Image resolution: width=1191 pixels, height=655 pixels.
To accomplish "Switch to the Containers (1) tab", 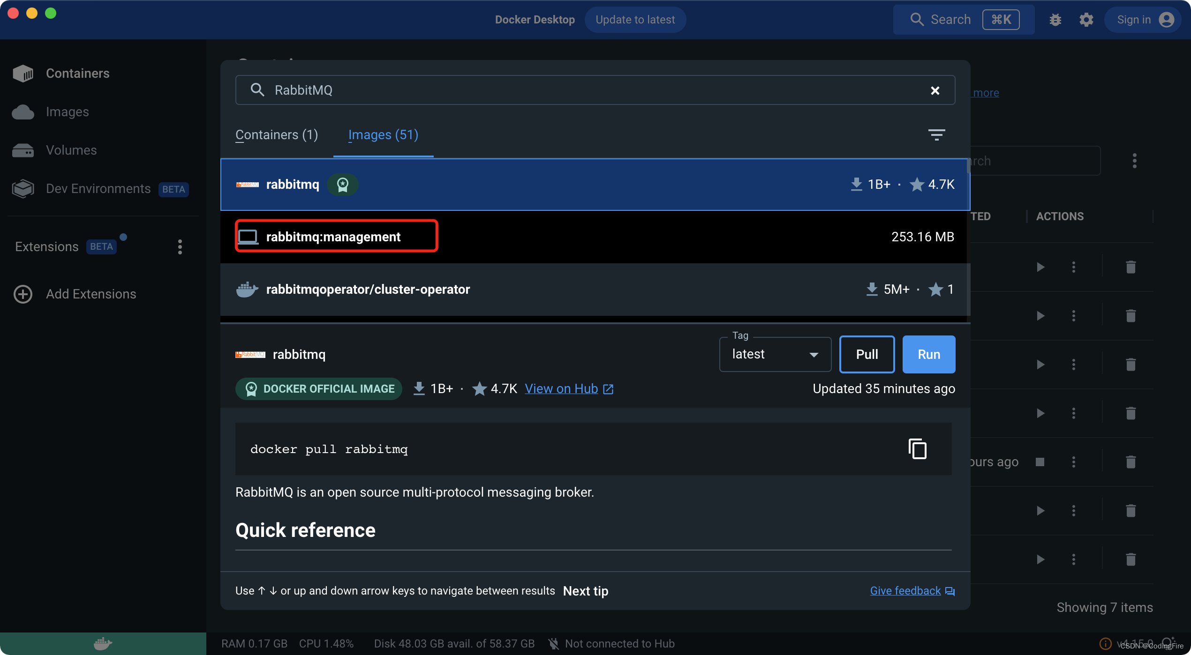I will coord(277,135).
